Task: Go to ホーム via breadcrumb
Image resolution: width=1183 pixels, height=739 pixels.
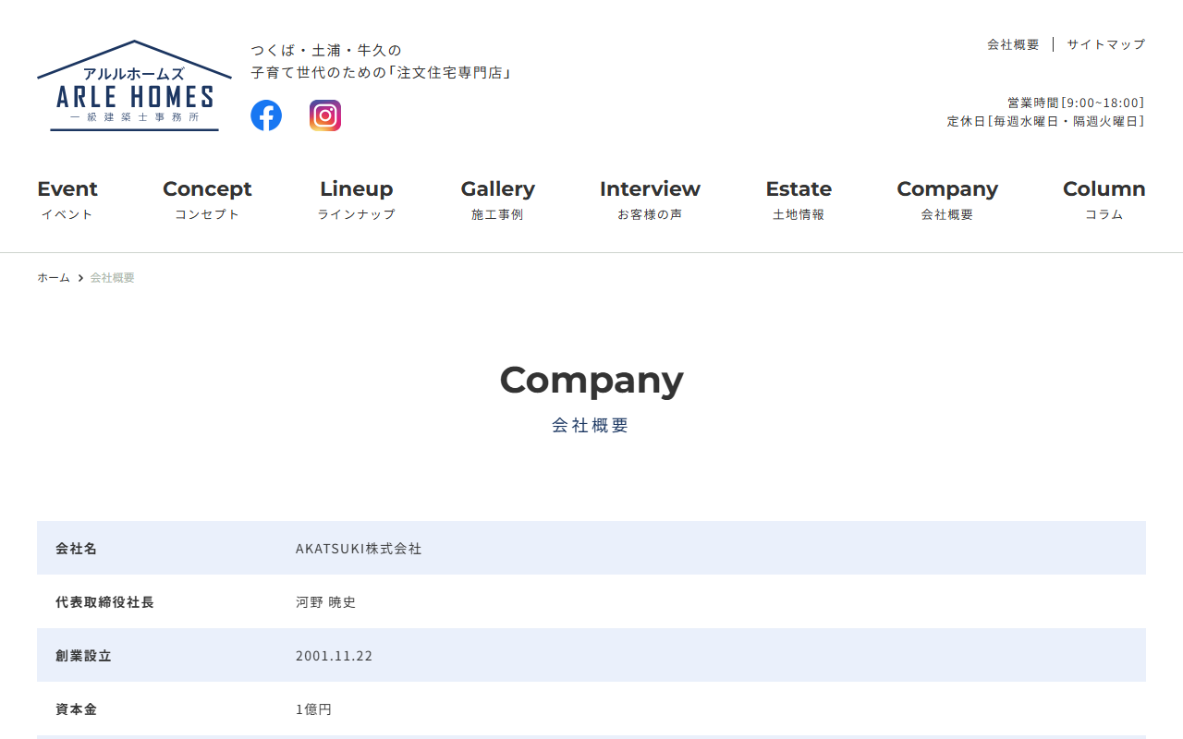Action: pos(54,278)
